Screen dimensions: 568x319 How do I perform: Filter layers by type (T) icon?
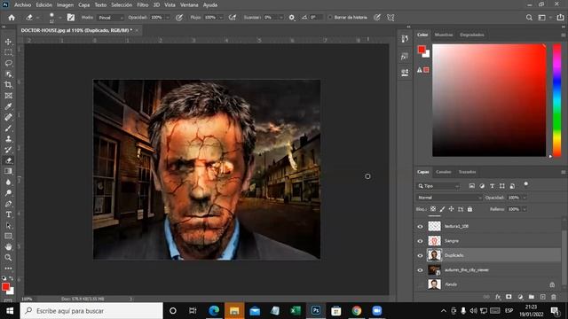tap(492, 186)
